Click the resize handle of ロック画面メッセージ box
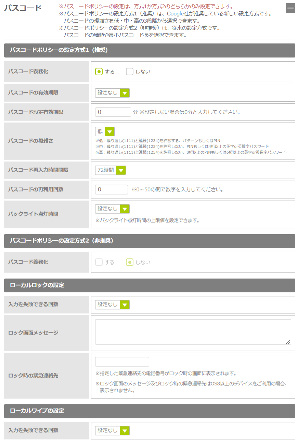 pos(288,342)
